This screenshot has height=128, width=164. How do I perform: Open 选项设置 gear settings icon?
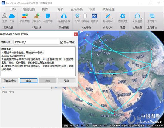click(123, 16)
